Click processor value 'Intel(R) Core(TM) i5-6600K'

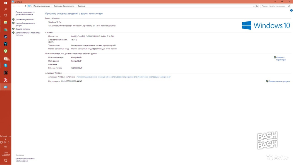(93, 36)
